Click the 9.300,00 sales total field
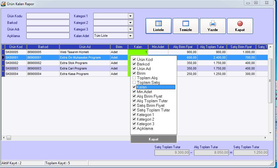 point(172,152)
